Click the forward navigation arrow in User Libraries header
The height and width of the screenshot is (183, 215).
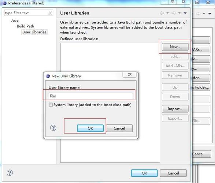click(174, 13)
